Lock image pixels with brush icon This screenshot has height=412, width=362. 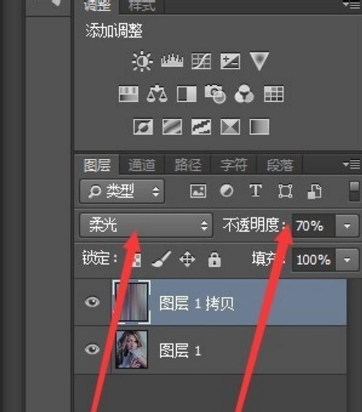161,259
